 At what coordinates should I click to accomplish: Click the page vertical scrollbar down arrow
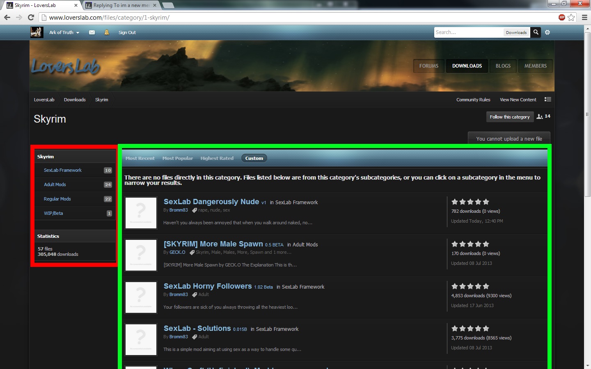point(587,366)
